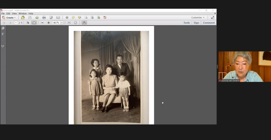
Task: Click the fit one full page icon
Action: [x=75, y=22]
